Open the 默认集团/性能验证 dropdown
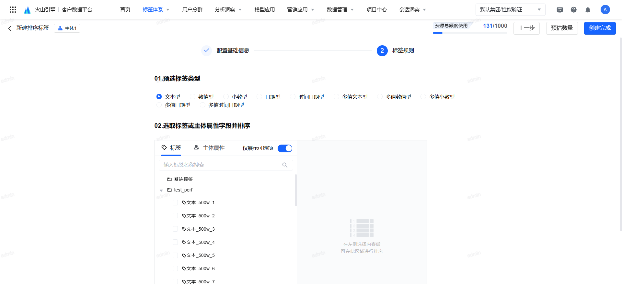 (510, 10)
